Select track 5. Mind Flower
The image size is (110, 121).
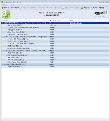click(x=17, y=62)
